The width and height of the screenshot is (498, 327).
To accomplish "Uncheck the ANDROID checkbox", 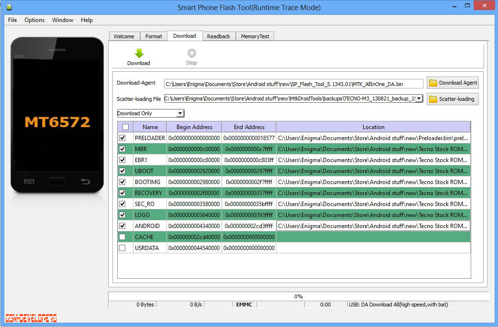I will click(122, 226).
